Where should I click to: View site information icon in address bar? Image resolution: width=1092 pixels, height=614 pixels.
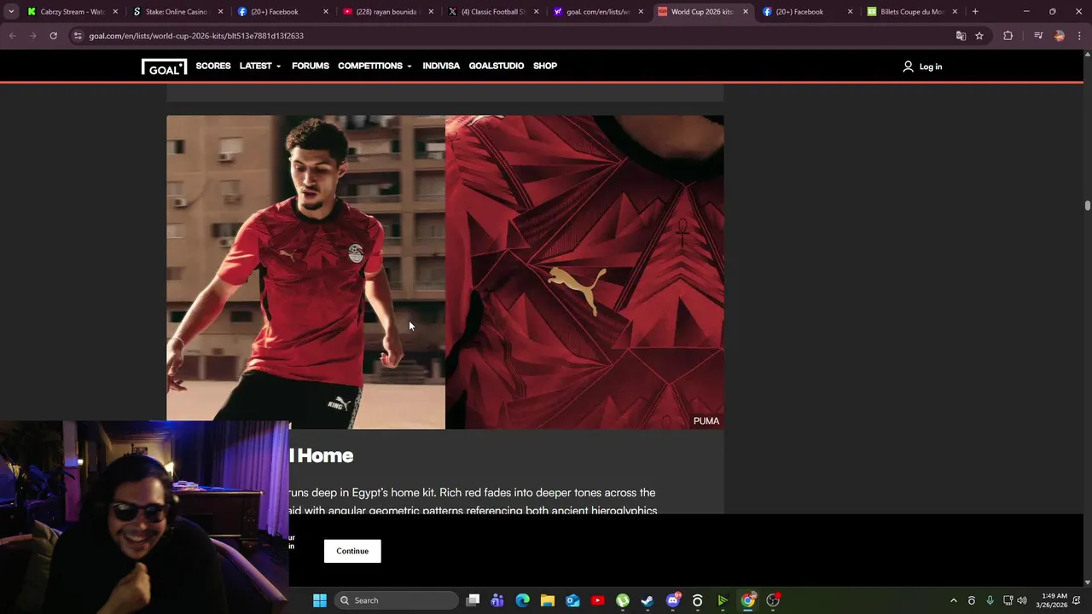(x=78, y=36)
